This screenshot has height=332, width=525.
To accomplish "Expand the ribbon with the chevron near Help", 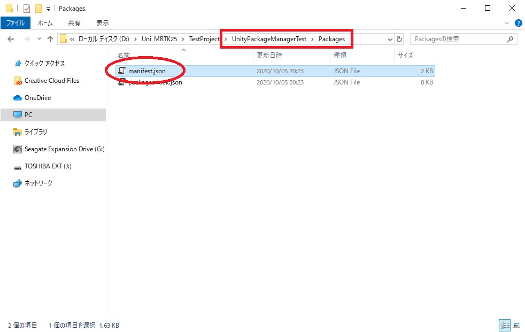I will [x=506, y=23].
